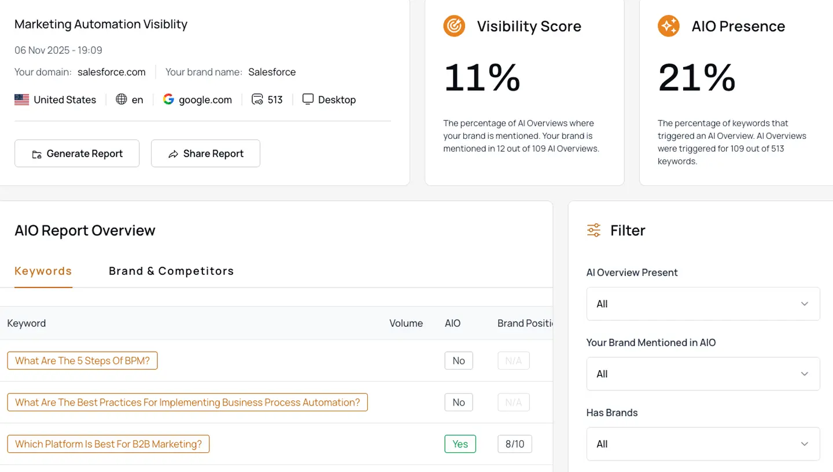Click the AIO Presence sparkle icon
This screenshot has height=472, width=833.
pyautogui.click(x=669, y=26)
